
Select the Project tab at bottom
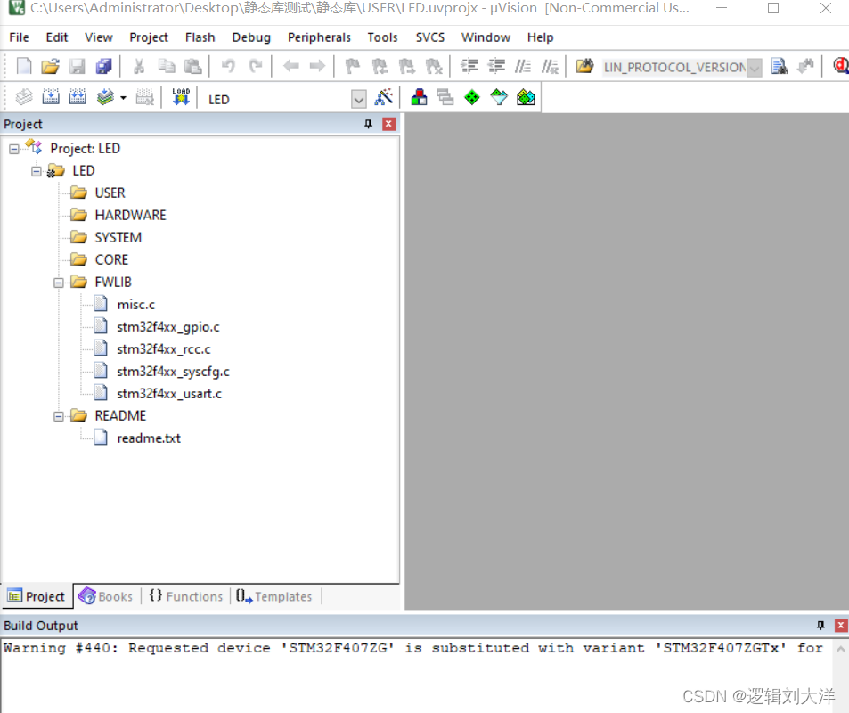(37, 596)
